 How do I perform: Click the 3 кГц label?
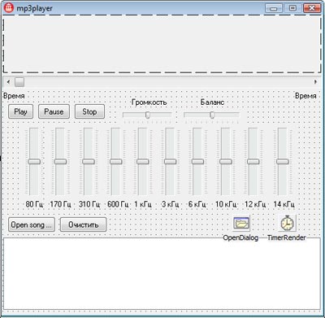(x=170, y=204)
